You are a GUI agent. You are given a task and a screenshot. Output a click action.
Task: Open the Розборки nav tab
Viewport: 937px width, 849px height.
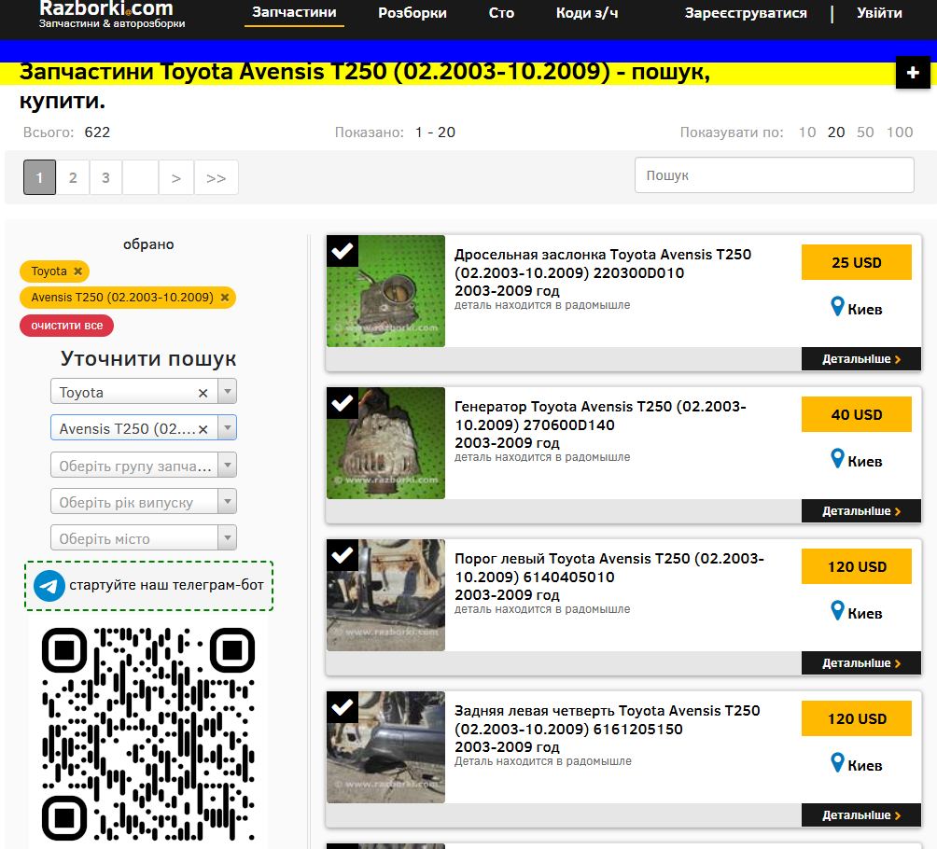[x=413, y=13]
